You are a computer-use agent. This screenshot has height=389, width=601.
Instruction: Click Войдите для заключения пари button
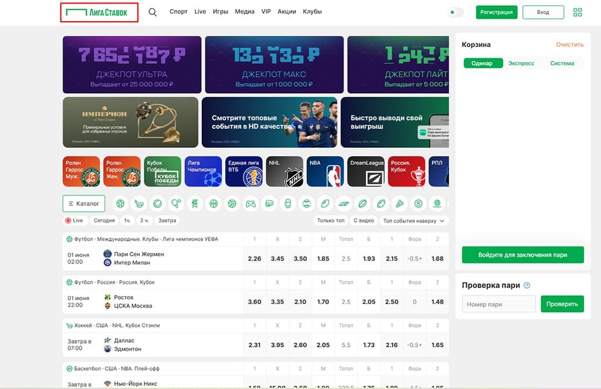523,255
